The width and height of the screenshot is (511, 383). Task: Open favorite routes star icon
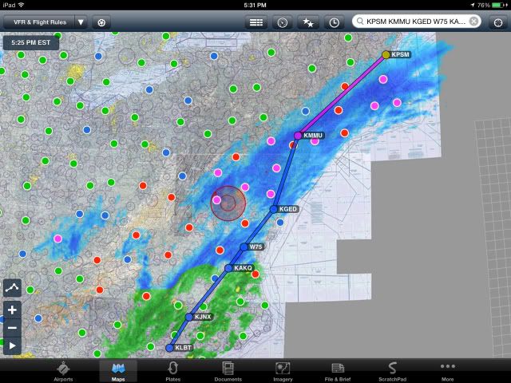click(x=307, y=22)
